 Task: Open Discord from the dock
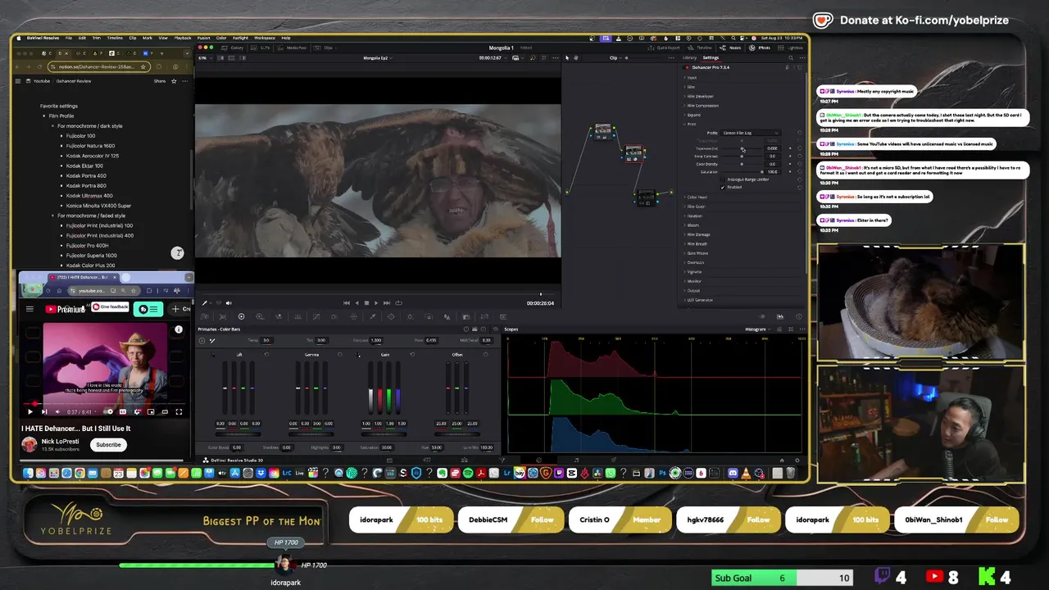click(733, 473)
